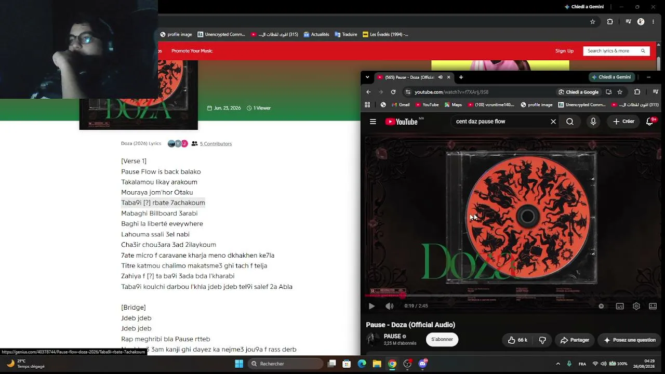
Task: Select the Pause - Doza YouTube tab
Action: click(409, 77)
